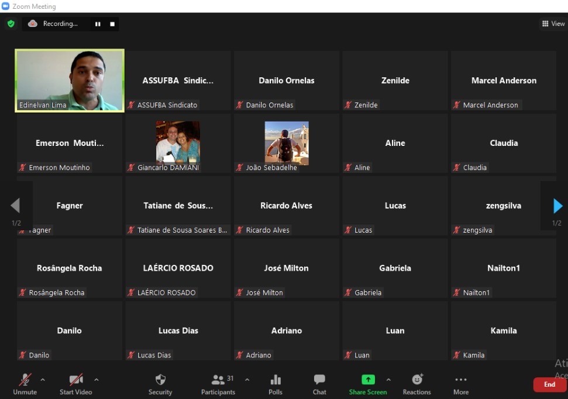
Task: Click the red End meeting button
Action: click(549, 384)
